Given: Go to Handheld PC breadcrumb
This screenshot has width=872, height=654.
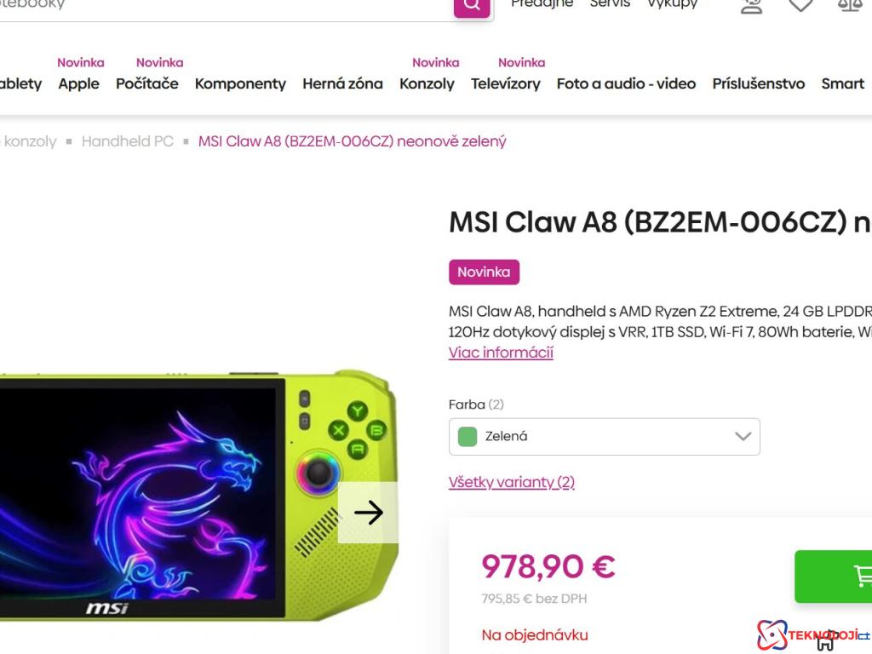Looking at the screenshot, I should pos(127,141).
